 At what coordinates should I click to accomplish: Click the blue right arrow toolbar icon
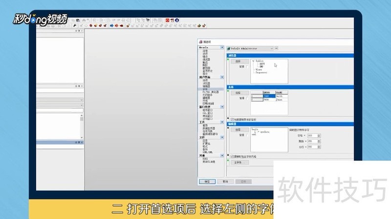(112, 25)
